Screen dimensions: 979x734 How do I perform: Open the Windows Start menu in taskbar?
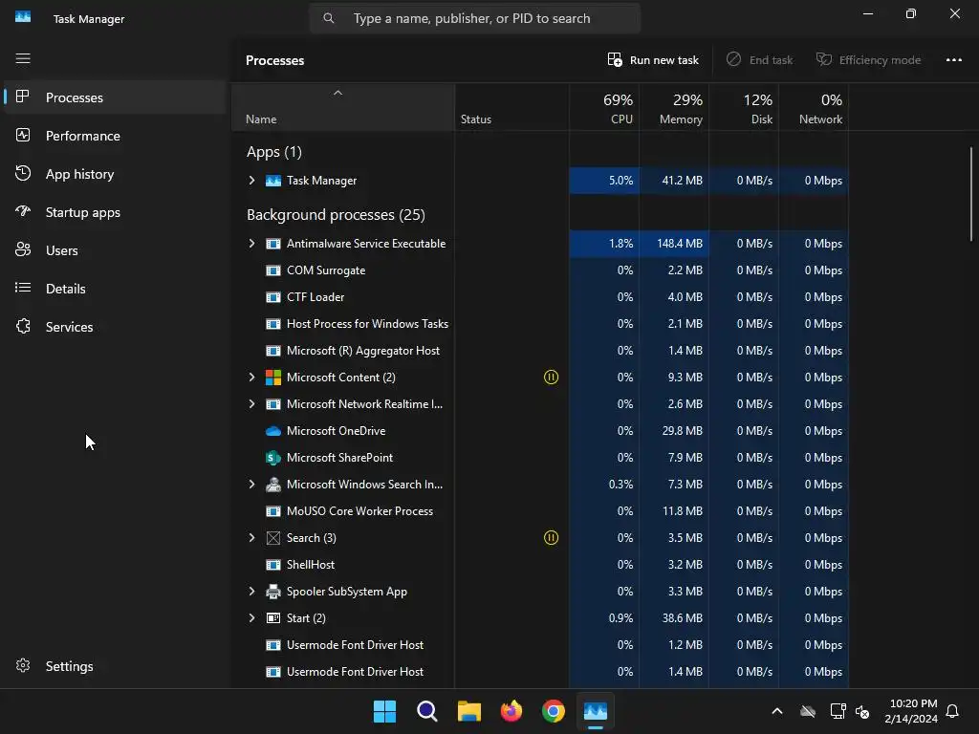pos(384,711)
